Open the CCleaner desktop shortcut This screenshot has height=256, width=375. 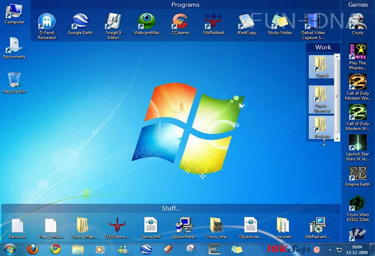pyautogui.click(x=180, y=24)
